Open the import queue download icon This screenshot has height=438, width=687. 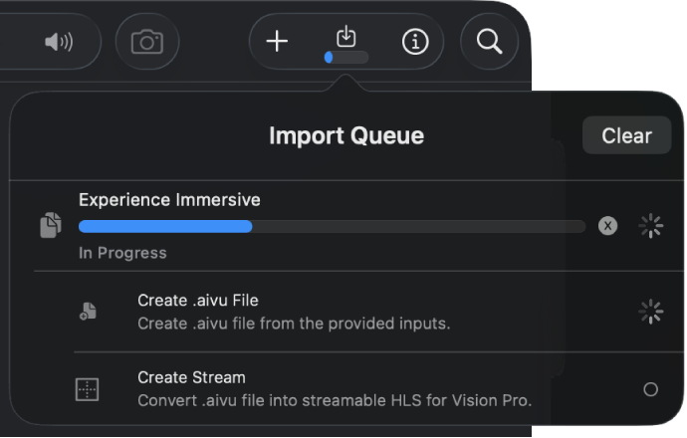(345, 37)
